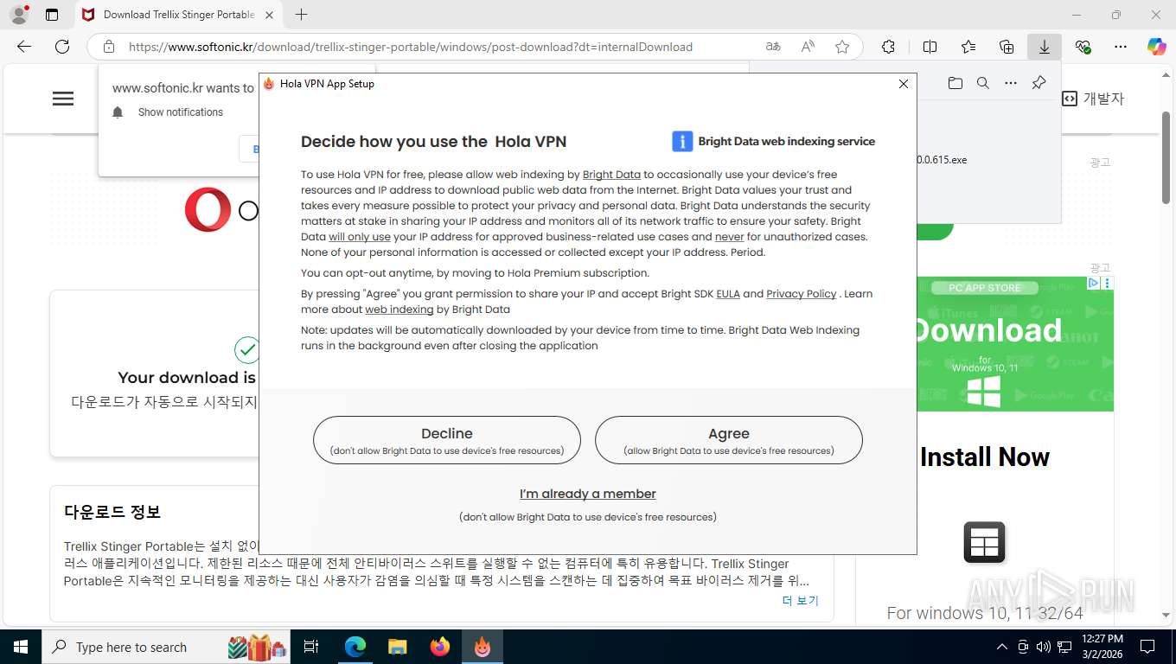Open browser essentials heart icon
The image size is (1176, 664).
pyautogui.click(x=1083, y=47)
